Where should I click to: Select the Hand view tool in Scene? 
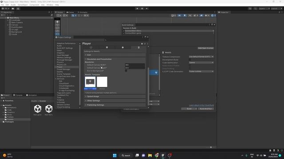[57, 22]
